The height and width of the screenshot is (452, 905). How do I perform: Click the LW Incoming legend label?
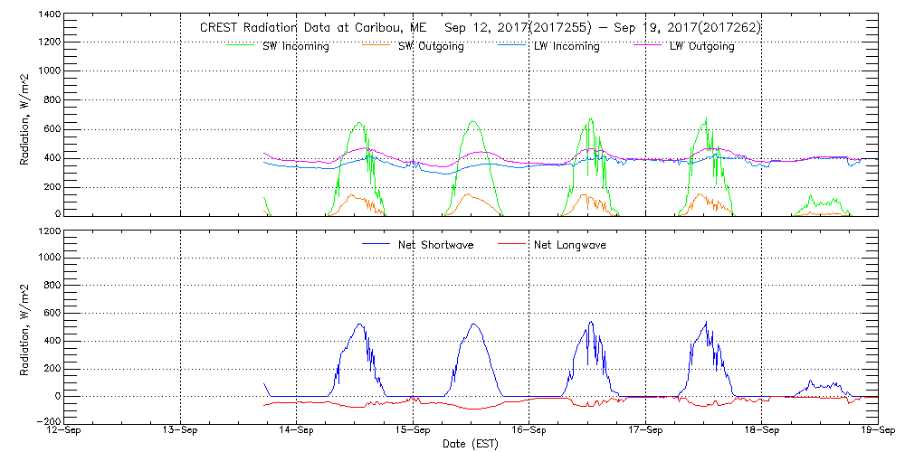click(x=566, y=46)
